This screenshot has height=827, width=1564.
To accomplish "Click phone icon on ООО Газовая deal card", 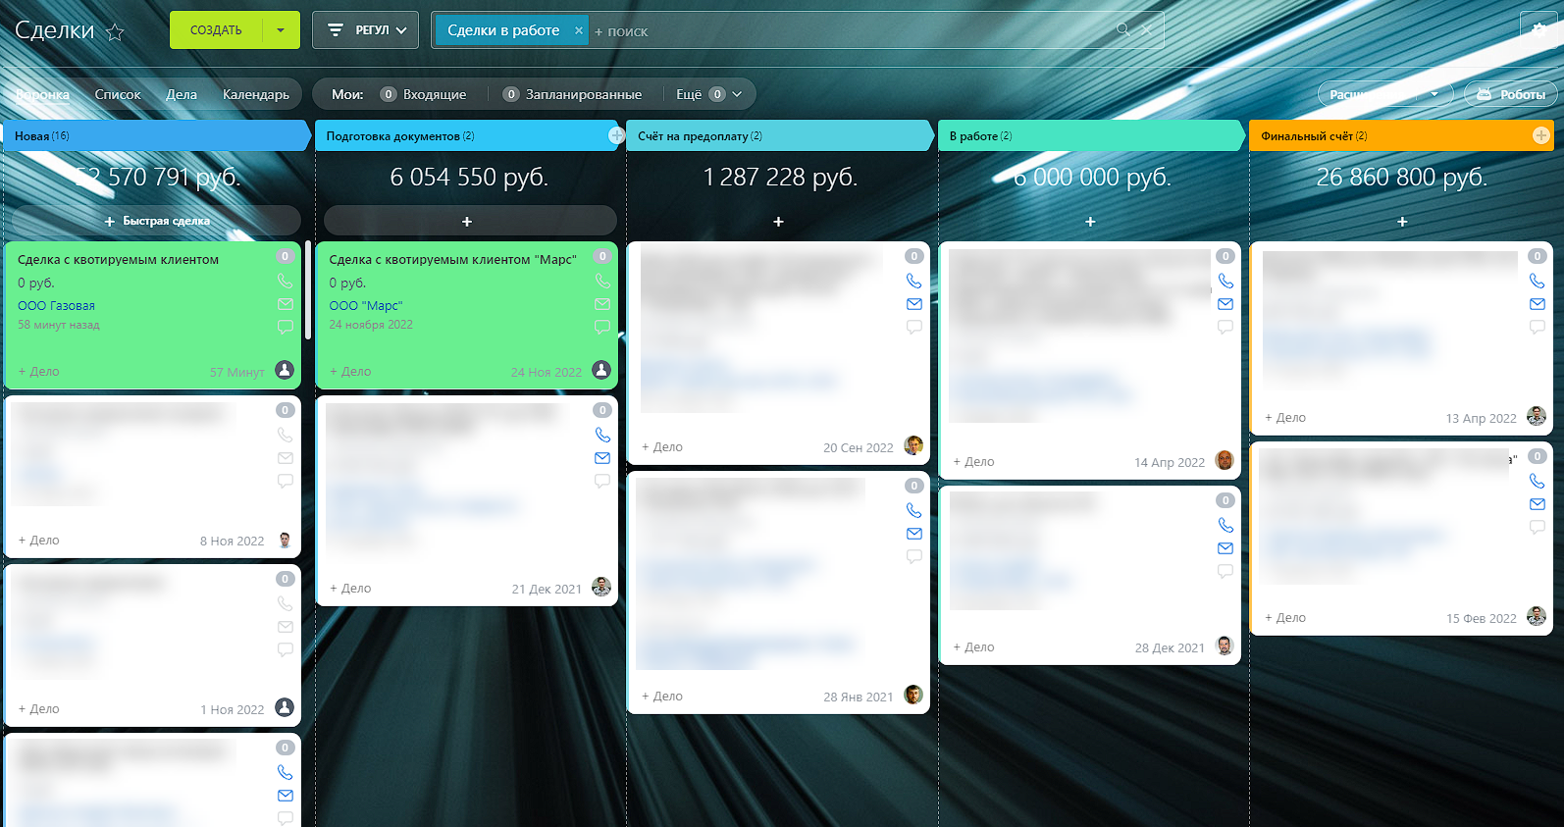I will (x=285, y=281).
